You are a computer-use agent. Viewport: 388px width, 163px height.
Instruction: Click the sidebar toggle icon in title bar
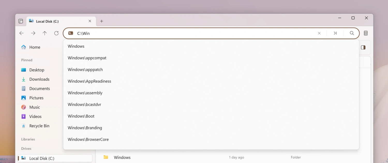(21, 21)
